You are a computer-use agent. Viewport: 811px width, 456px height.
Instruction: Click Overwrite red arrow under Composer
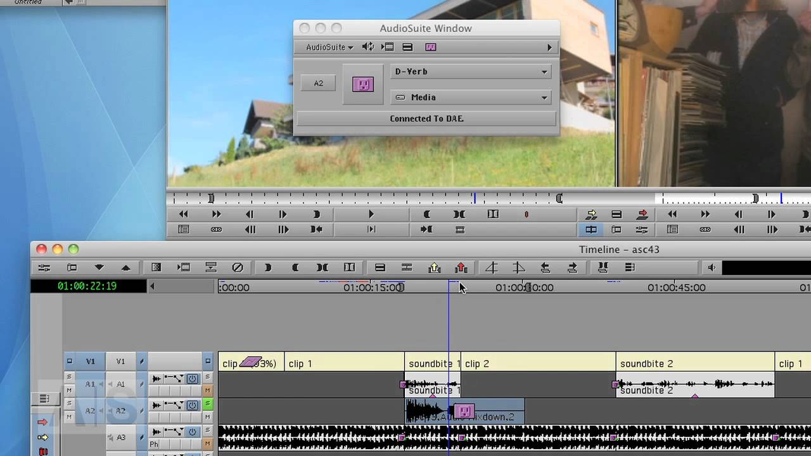tap(642, 215)
